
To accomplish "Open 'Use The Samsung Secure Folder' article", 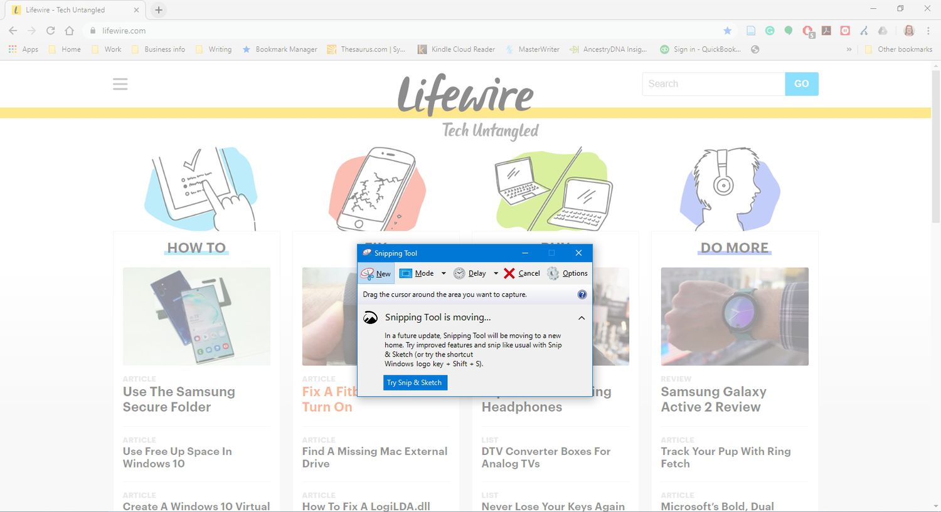I will 179,399.
